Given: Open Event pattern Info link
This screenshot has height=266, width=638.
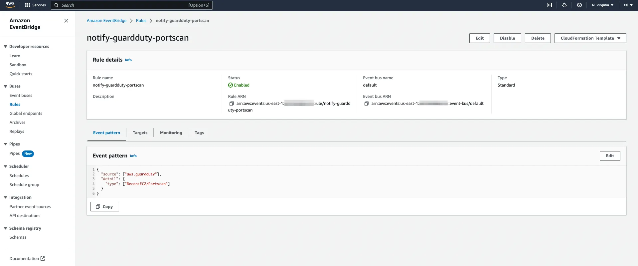Looking at the screenshot, I should point(133,156).
